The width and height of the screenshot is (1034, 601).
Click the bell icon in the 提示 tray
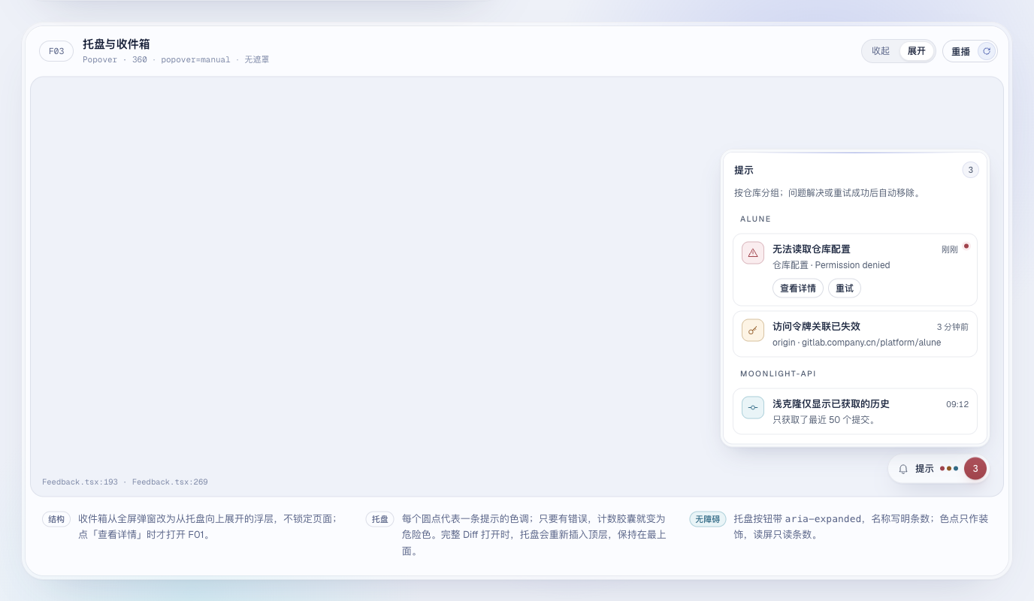(903, 469)
